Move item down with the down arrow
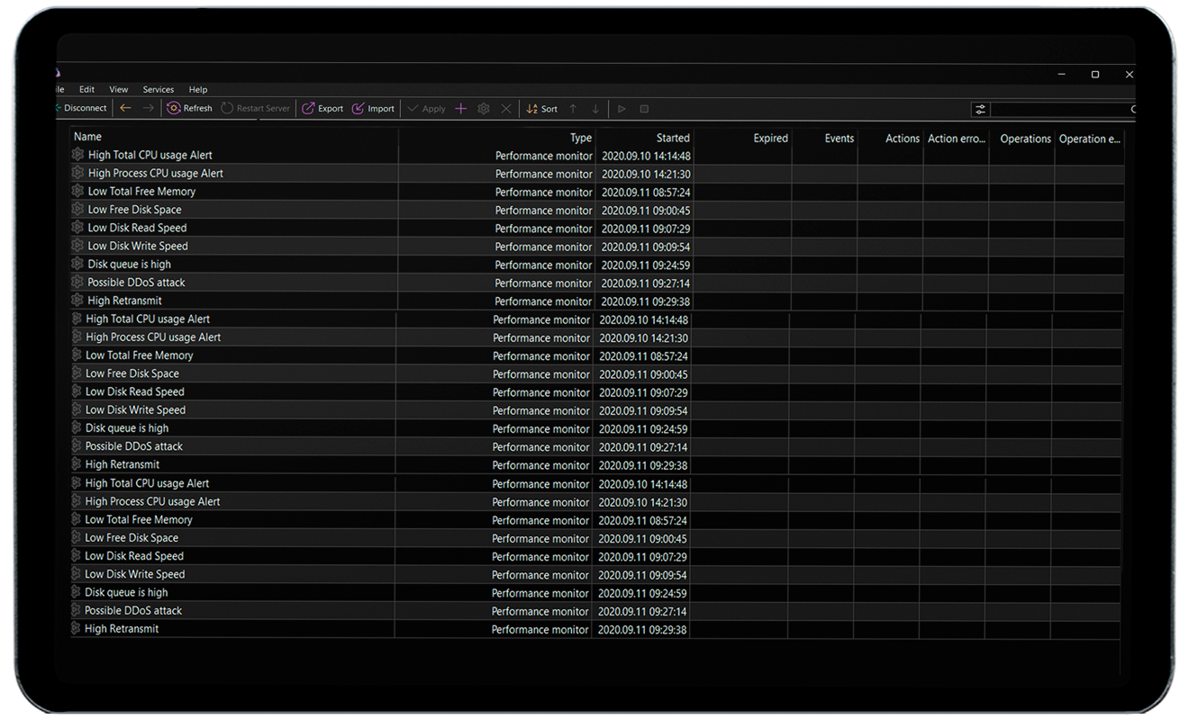 pyautogui.click(x=595, y=108)
